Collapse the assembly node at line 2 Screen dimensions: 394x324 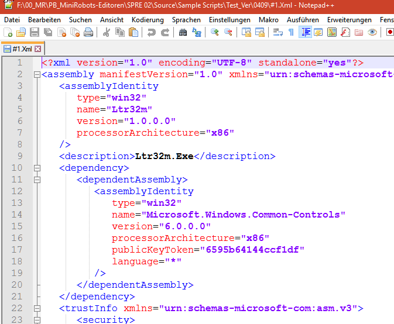37,74
